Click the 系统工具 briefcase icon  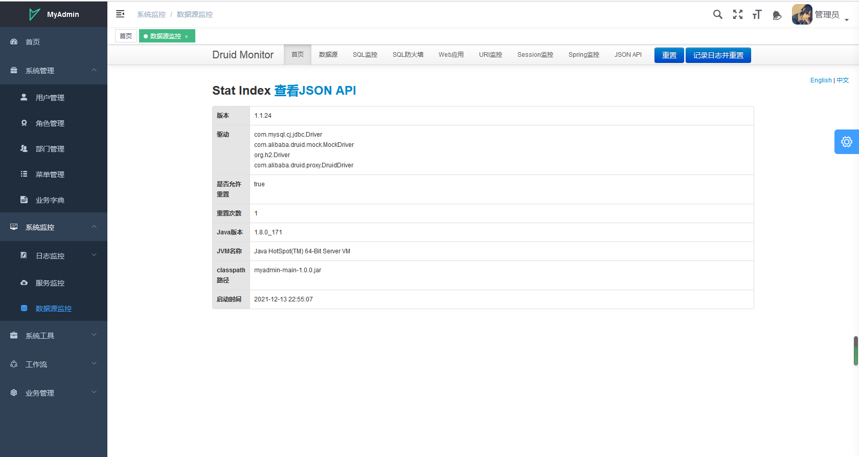pos(14,335)
